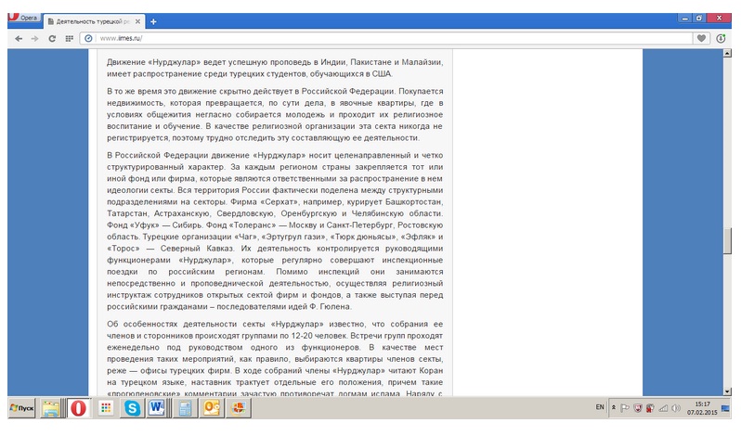This screenshot has height=436, width=741.
Task: Click the text последователями идей Ф. Гюлена
Action: pos(284,307)
